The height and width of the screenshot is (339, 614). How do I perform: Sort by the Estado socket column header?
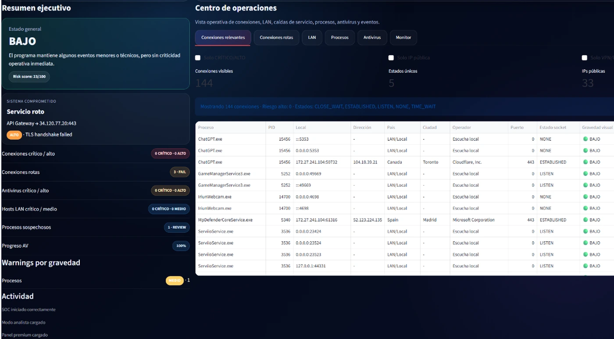tap(553, 128)
